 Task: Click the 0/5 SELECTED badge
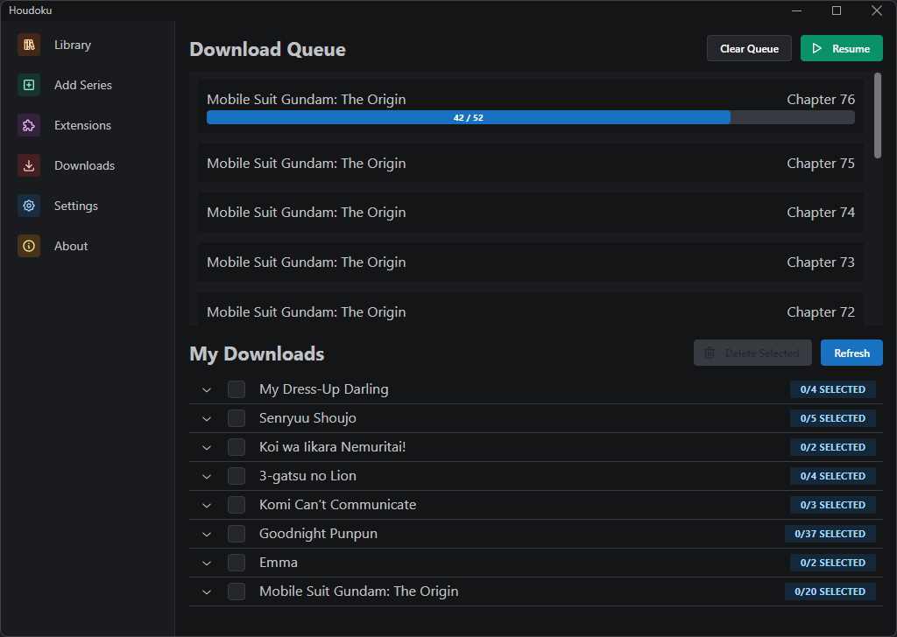pos(832,418)
